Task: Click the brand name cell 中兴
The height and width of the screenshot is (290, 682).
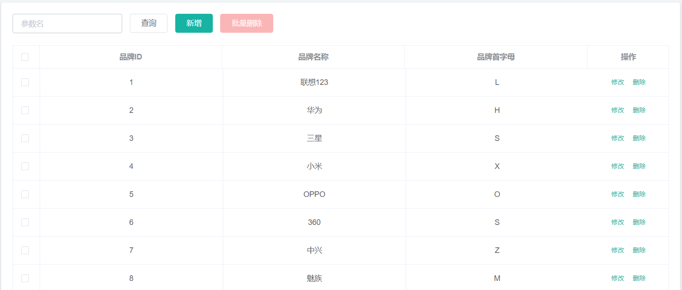Action: click(314, 250)
